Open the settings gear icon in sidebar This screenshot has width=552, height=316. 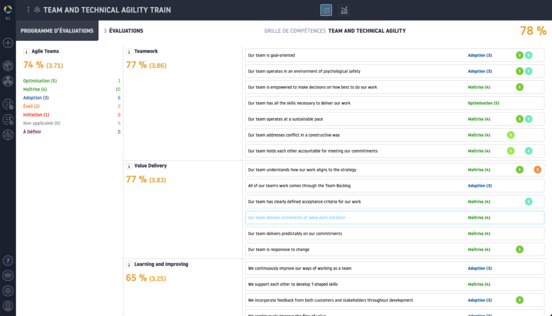tap(8, 291)
